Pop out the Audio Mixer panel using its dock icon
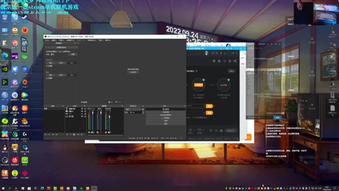 [x=122, y=106]
